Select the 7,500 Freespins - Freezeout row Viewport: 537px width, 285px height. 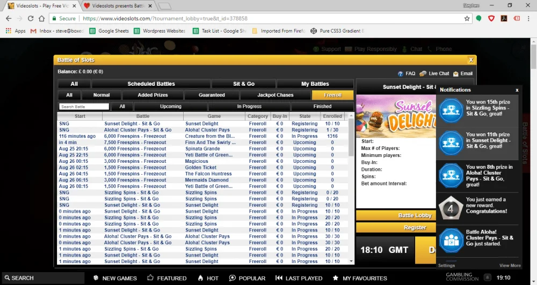[202, 142]
